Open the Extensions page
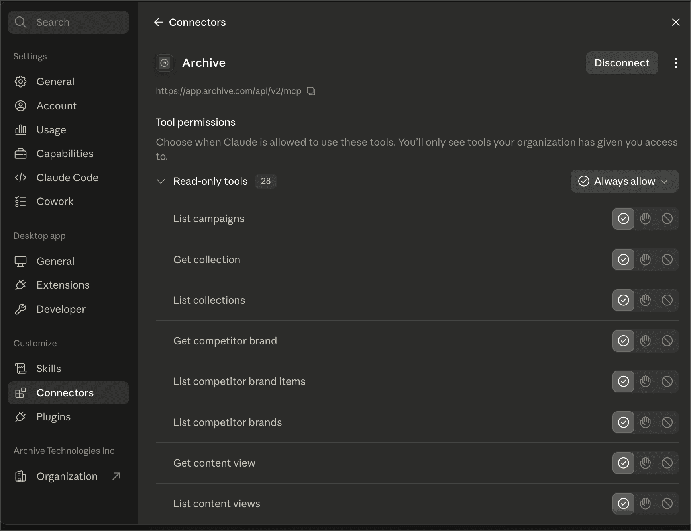 point(68,285)
